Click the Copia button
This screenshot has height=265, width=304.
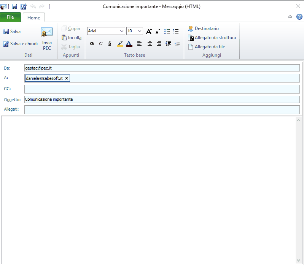pos(71,29)
